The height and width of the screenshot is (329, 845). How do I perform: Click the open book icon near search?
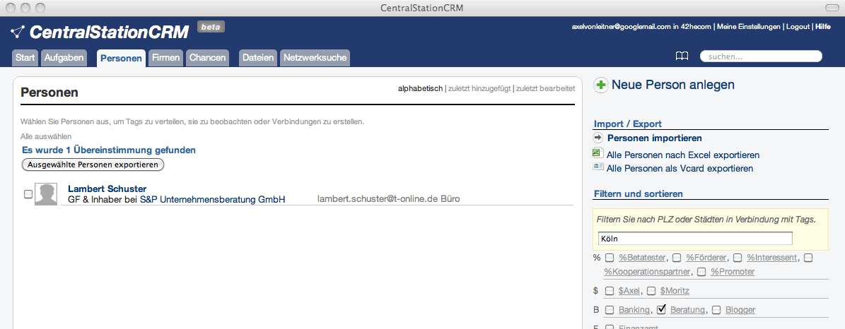click(x=682, y=56)
